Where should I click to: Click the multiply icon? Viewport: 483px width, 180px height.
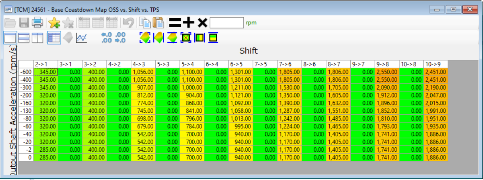[202, 23]
